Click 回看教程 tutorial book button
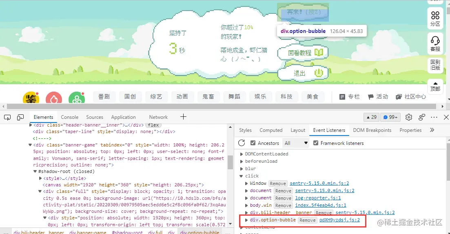Screen dimensions: 450x234 pos(303,52)
